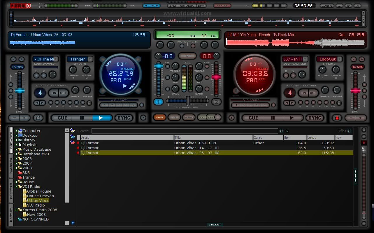Image resolution: width=374 pixels, height=233 pixels.
Task: Add a filter folder with the blue-plus icon
Action: click(x=72, y=136)
